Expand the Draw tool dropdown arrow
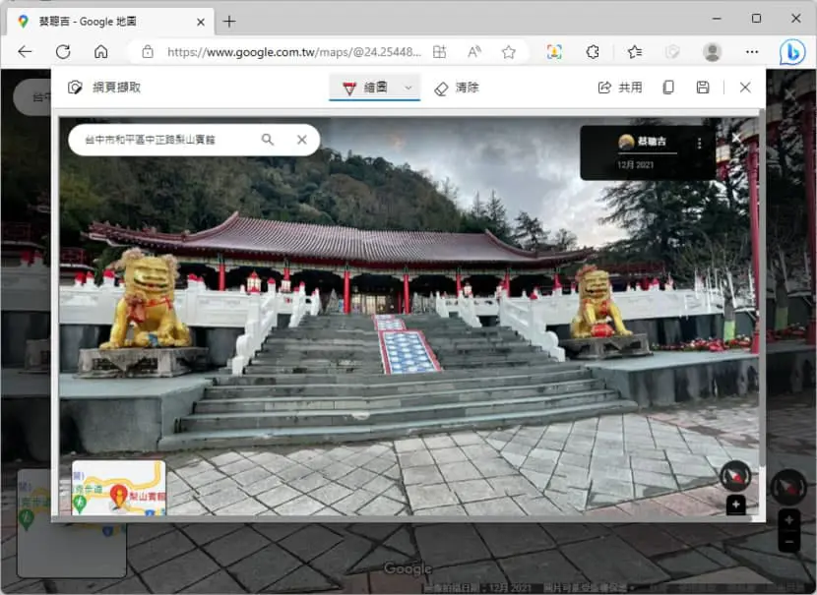Screen dimensions: 817x595 408,88
